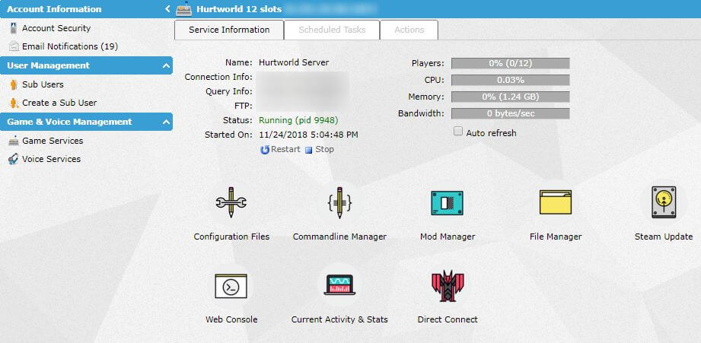Launch the Mod Manager icon

point(447,203)
